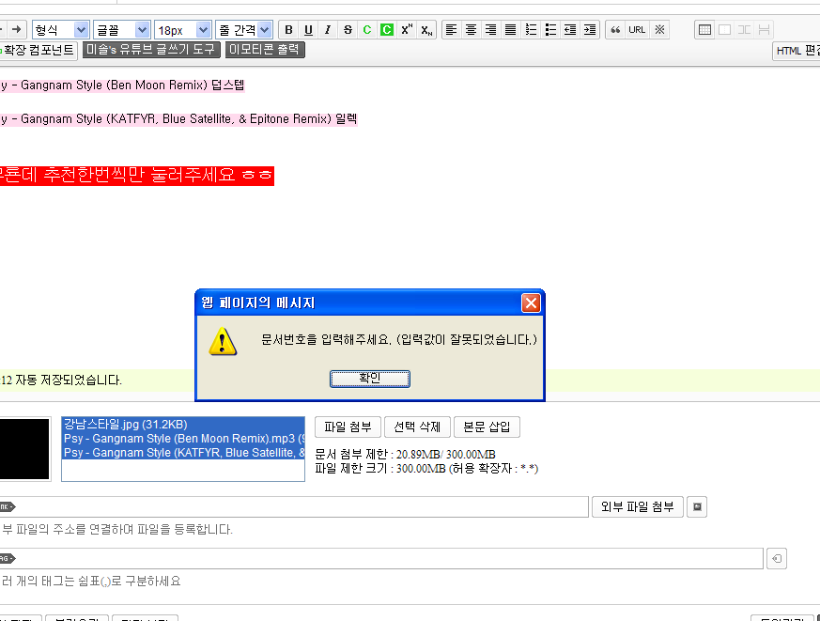Image resolution: width=820 pixels, height=621 pixels.
Task: Toggle strikethrough formatting
Action: 348,30
